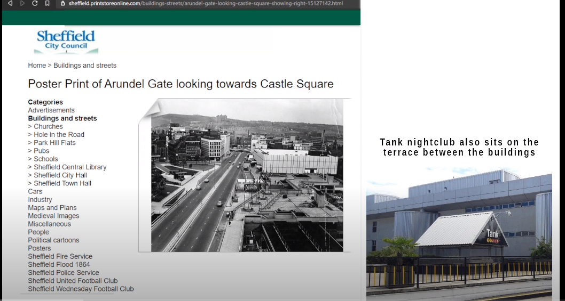Image resolution: width=565 pixels, height=301 pixels.
Task: Reload the page with refresh icon
Action: click(x=35, y=3)
